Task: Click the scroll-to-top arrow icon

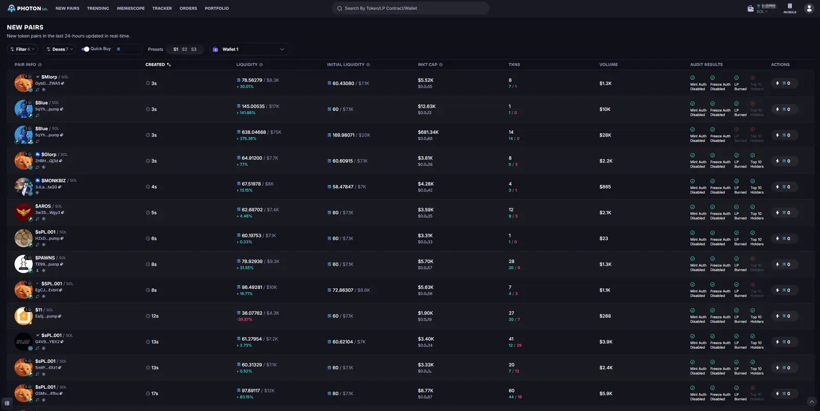Action: (811, 402)
